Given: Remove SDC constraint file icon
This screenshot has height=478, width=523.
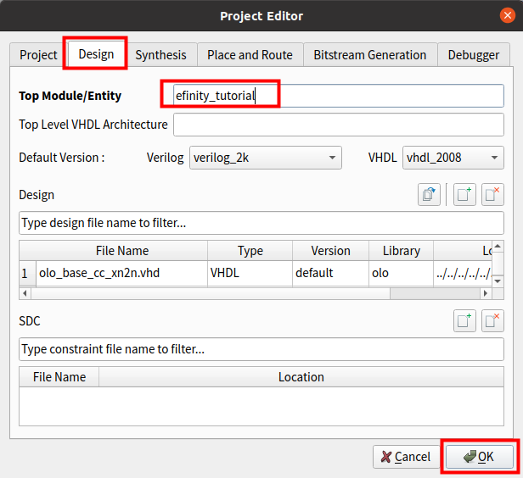Looking at the screenshot, I should coord(492,321).
